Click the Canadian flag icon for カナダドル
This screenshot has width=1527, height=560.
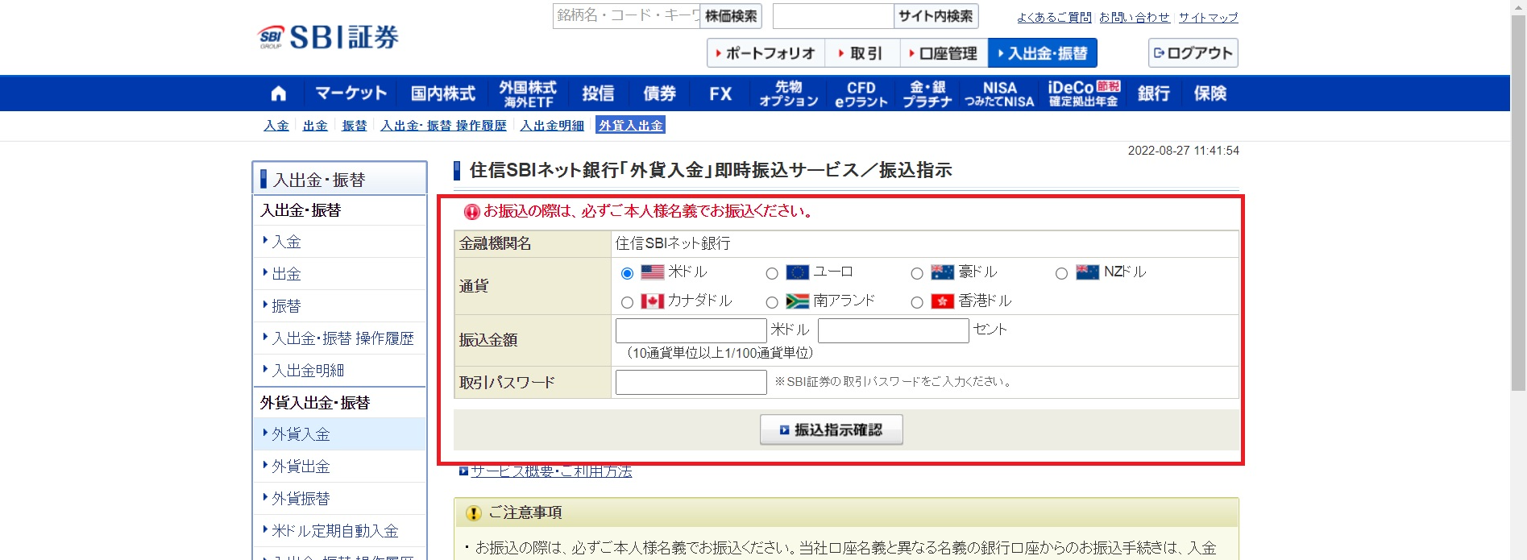[652, 301]
